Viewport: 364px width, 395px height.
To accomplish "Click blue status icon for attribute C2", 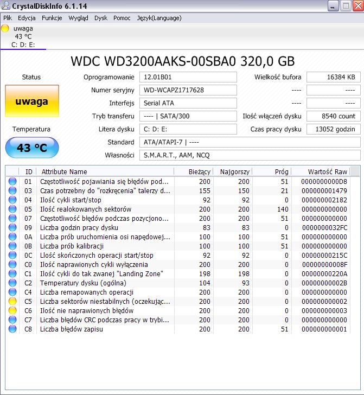I will click(x=12, y=283).
